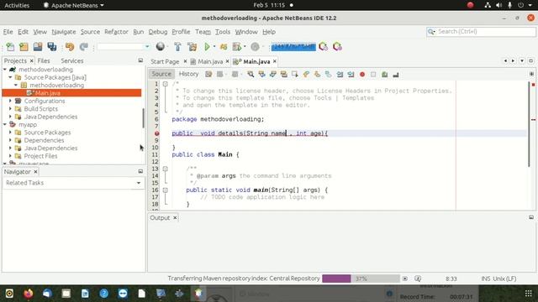This screenshot has height=302, width=538.
Task: Run the project with the green play icon
Action: [207, 47]
